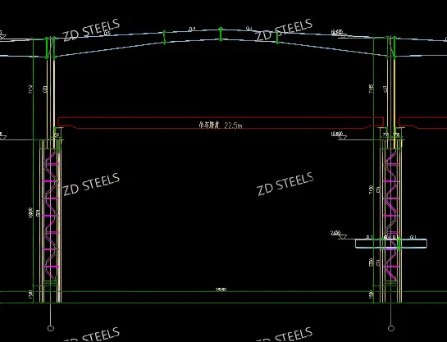
Task: Select the right column grid axis bubble
Action: point(391,328)
